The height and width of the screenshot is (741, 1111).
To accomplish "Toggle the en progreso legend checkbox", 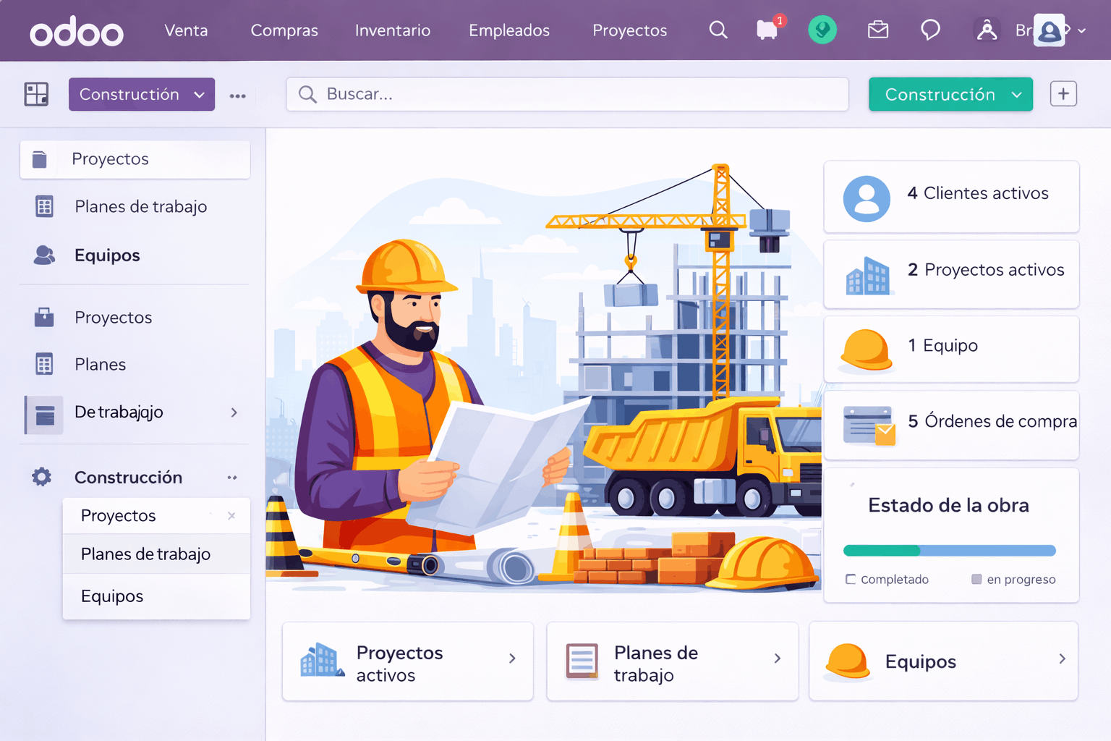I will point(976,580).
